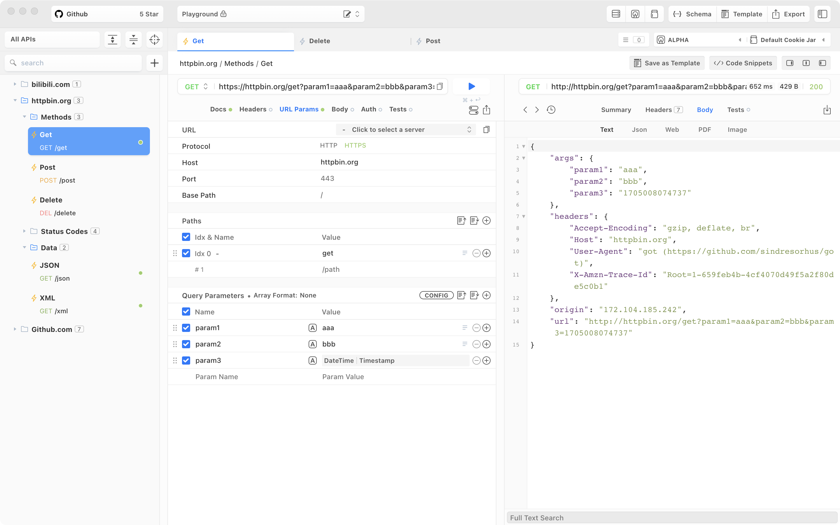Click the download response icon
The width and height of the screenshot is (840, 525).
[827, 110]
